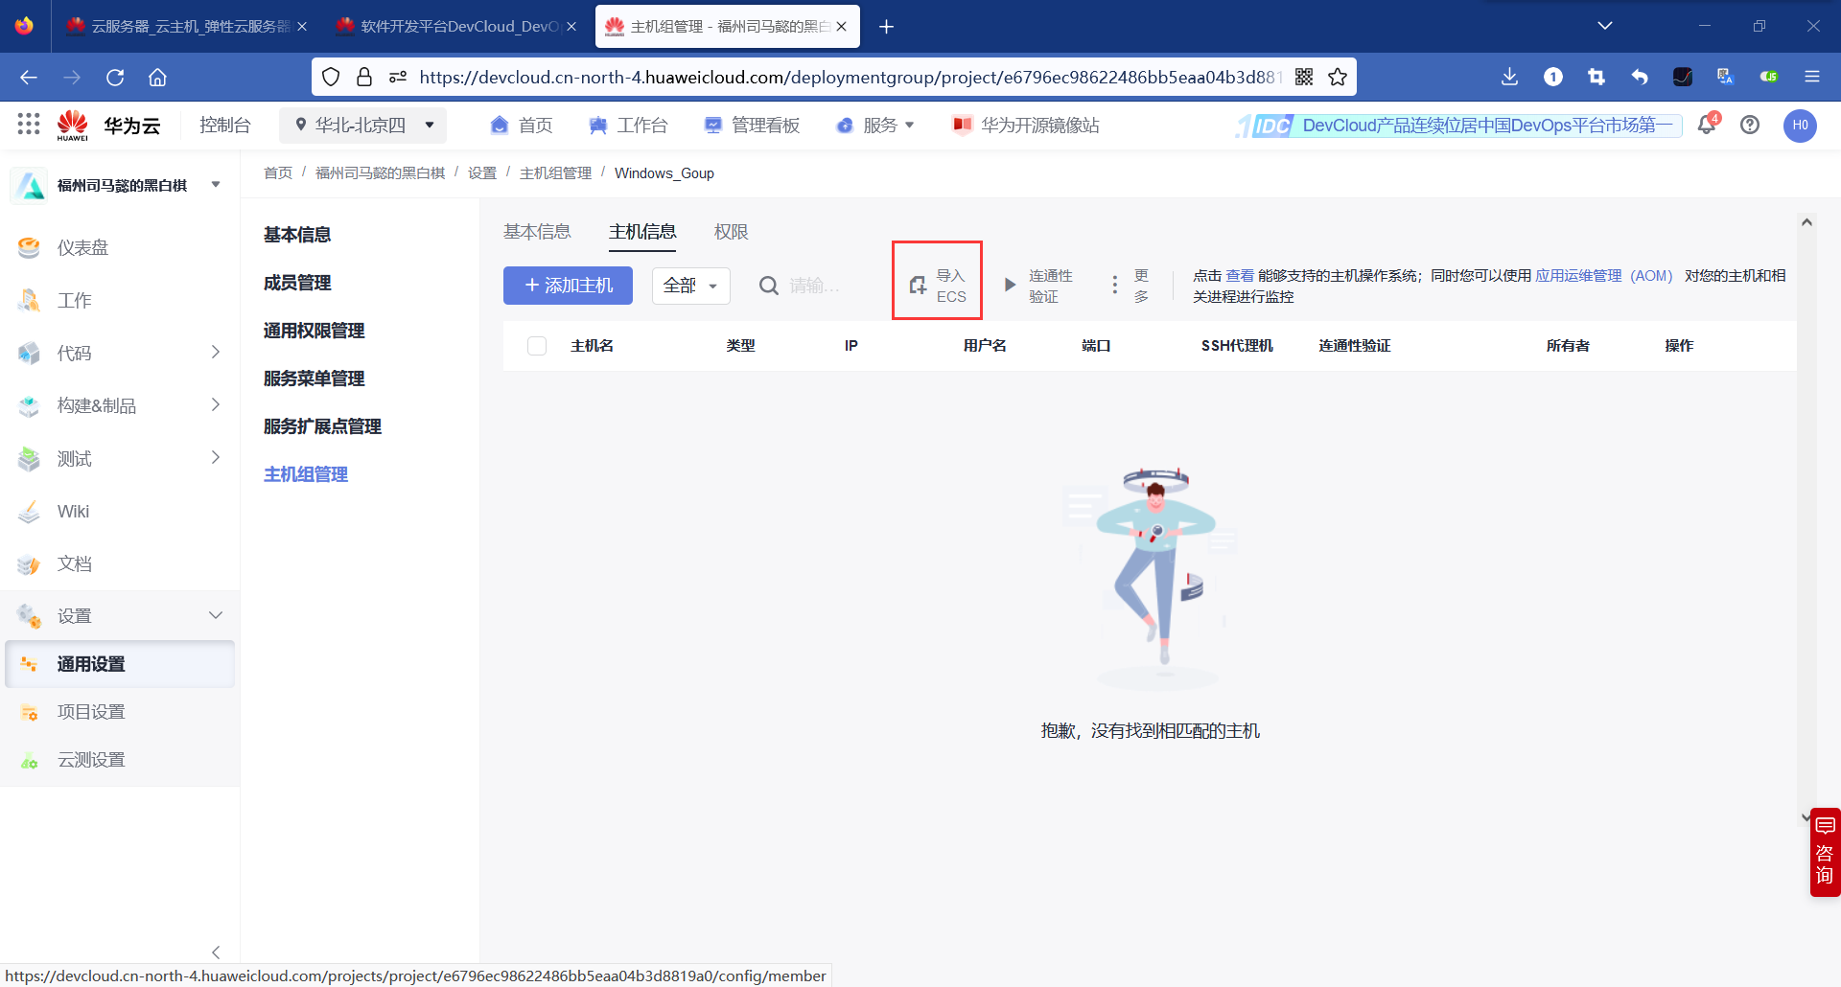Image resolution: width=1841 pixels, height=987 pixels.
Task: Click the 添加主机 button
Action: coord(568,285)
